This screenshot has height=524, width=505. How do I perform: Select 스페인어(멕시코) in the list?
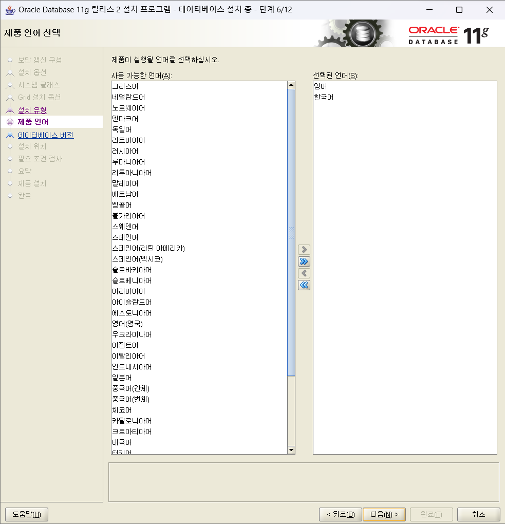click(199, 259)
